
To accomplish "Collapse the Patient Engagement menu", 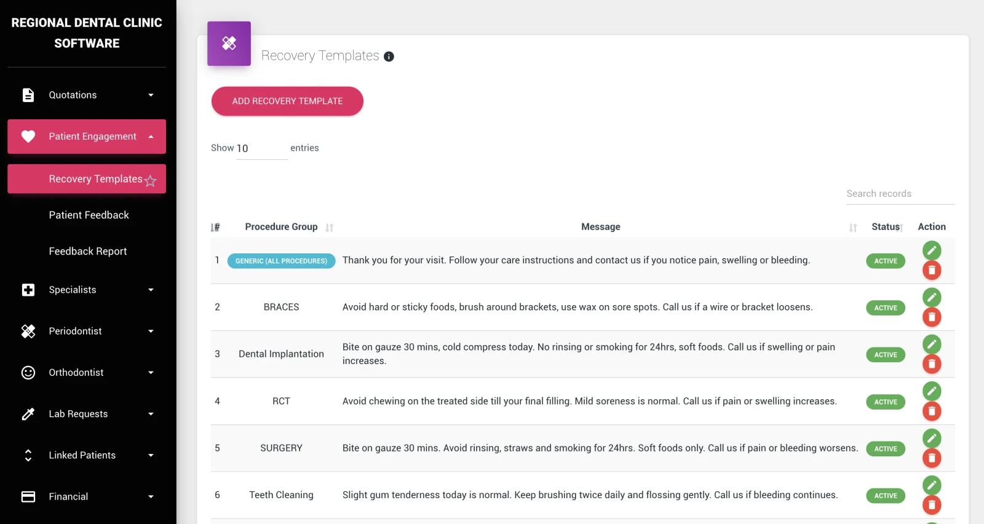I will click(87, 137).
